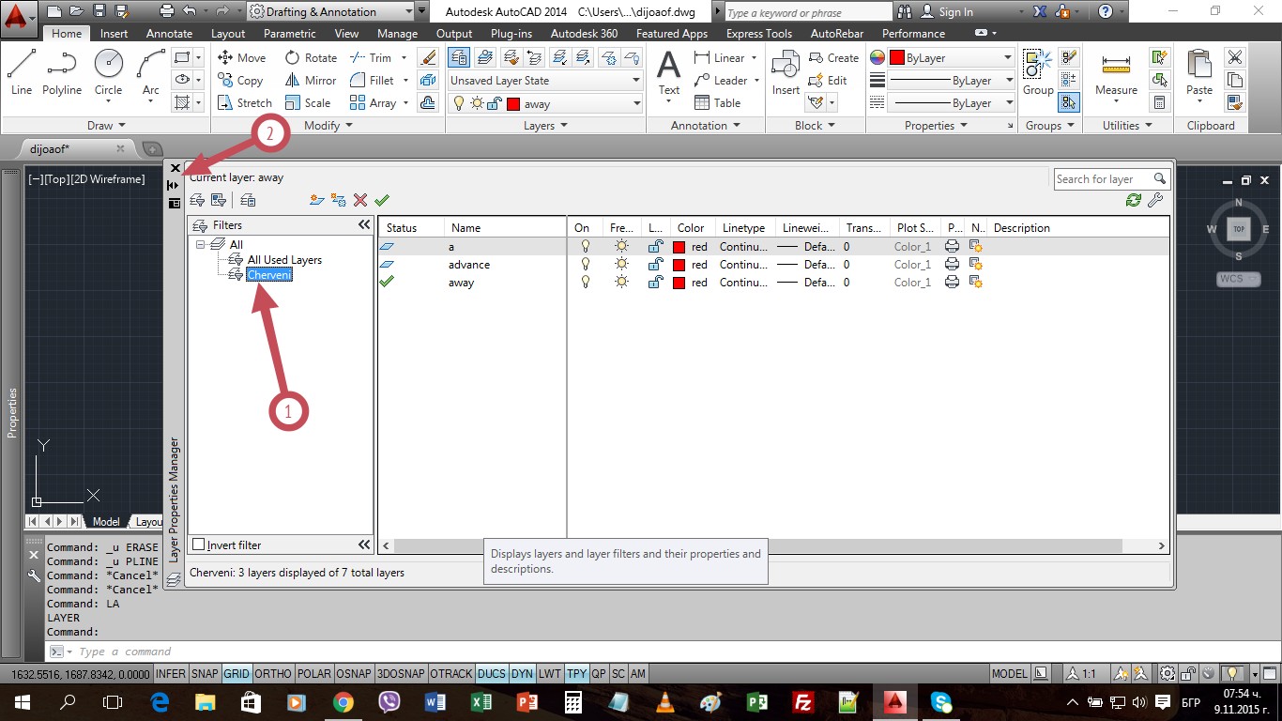
Task: Select the 'All Used Layers' filter
Action: pyautogui.click(x=284, y=260)
